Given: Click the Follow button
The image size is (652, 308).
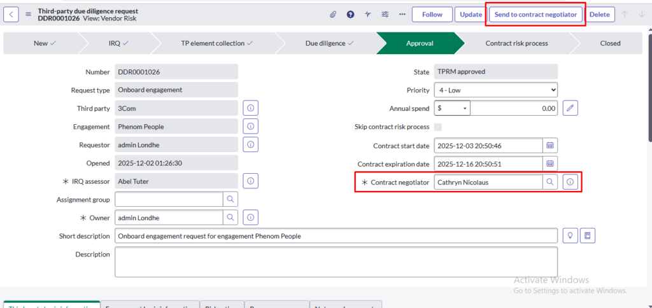Looking at the screenshot, I should [432, 15].
